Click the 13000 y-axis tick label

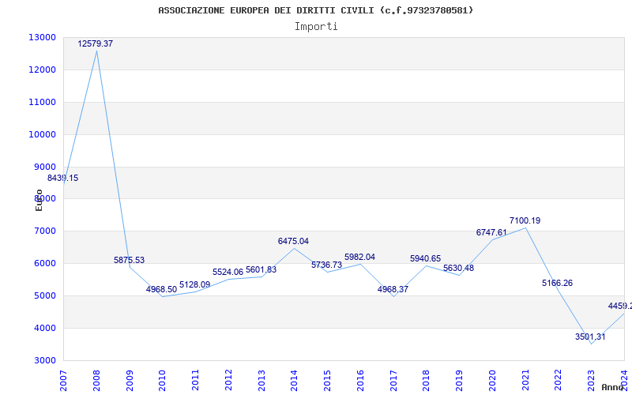tap(42, 37)
